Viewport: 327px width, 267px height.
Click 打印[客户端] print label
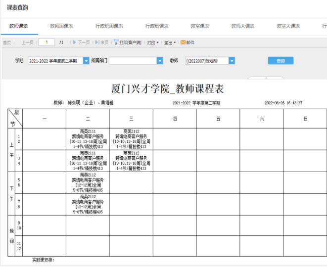130,43
